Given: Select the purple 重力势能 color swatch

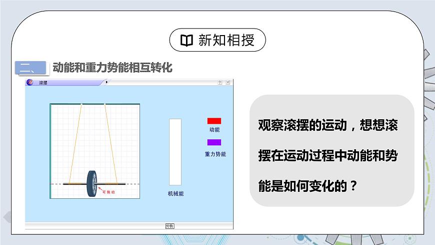Looking at the screenshot, I should coord(214,142).
